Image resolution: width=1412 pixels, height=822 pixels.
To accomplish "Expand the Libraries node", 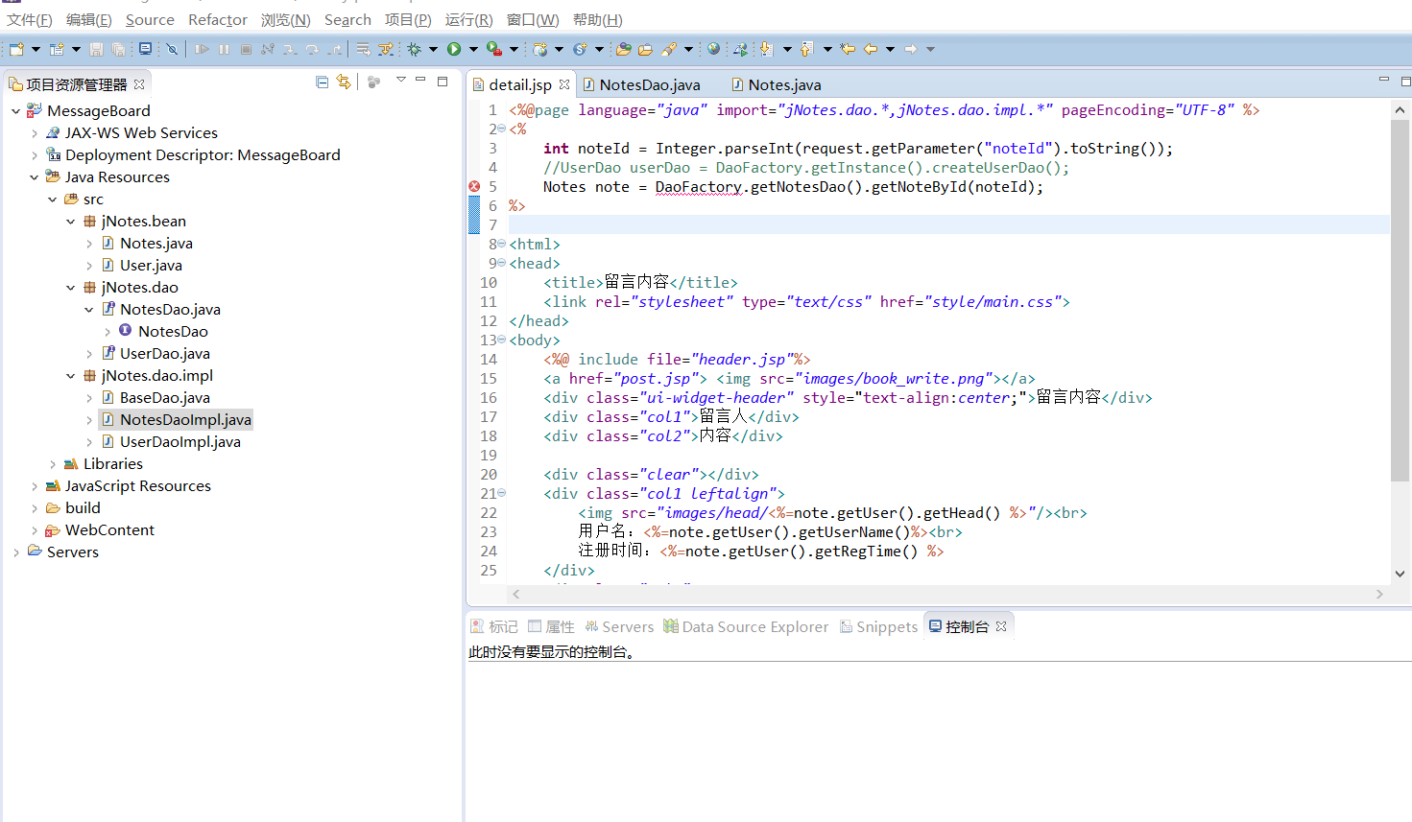I will (53, 464).
